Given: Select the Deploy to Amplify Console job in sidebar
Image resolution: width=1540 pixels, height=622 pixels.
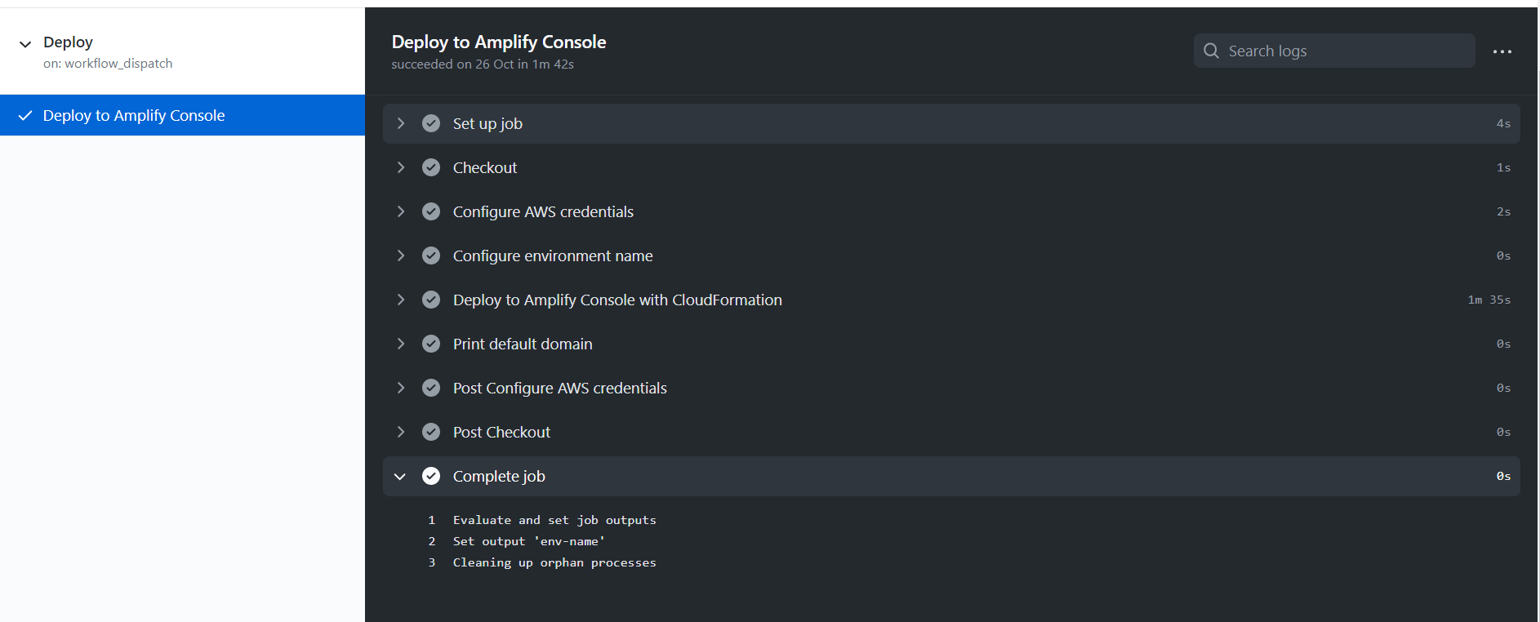Looking at the screenshot, I should [x=134, y=115].
